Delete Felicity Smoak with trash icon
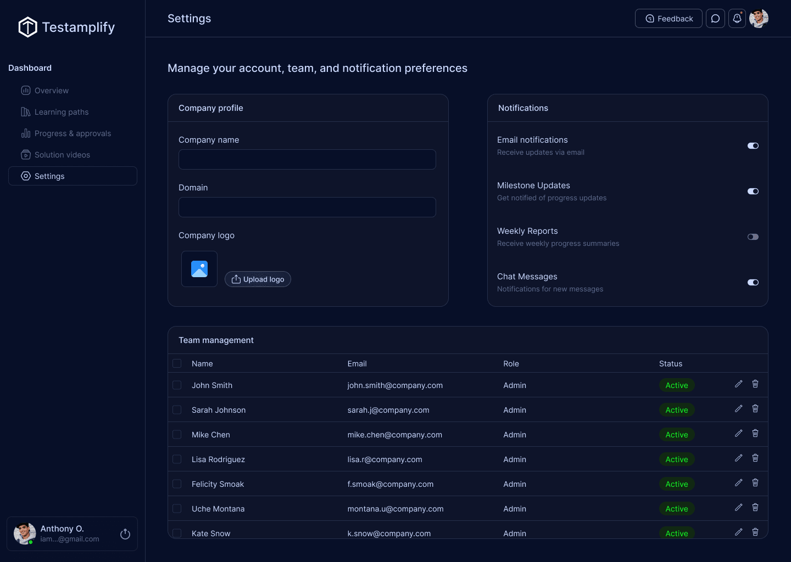Image resolution: width=791 pixels, height=562 pixels. coord(755,483)
